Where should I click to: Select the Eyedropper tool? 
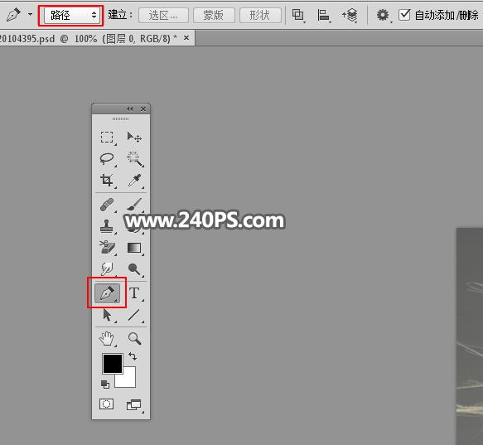click(x=134, y=181)
